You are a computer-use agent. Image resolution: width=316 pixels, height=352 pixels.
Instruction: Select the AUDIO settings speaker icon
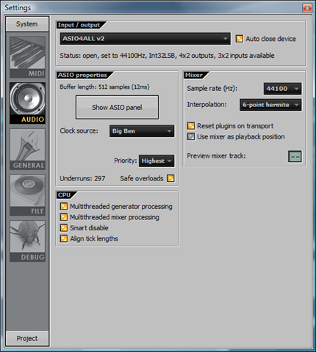(x=27, y=103)
